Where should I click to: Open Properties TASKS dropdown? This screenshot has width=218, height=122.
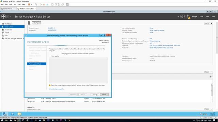point(208,24)
